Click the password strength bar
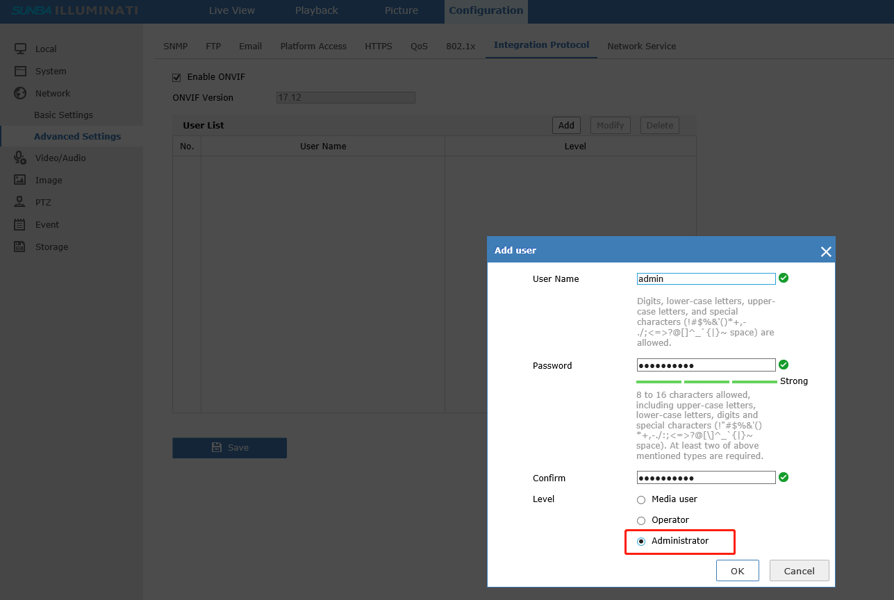 click(x=706, y=381)
